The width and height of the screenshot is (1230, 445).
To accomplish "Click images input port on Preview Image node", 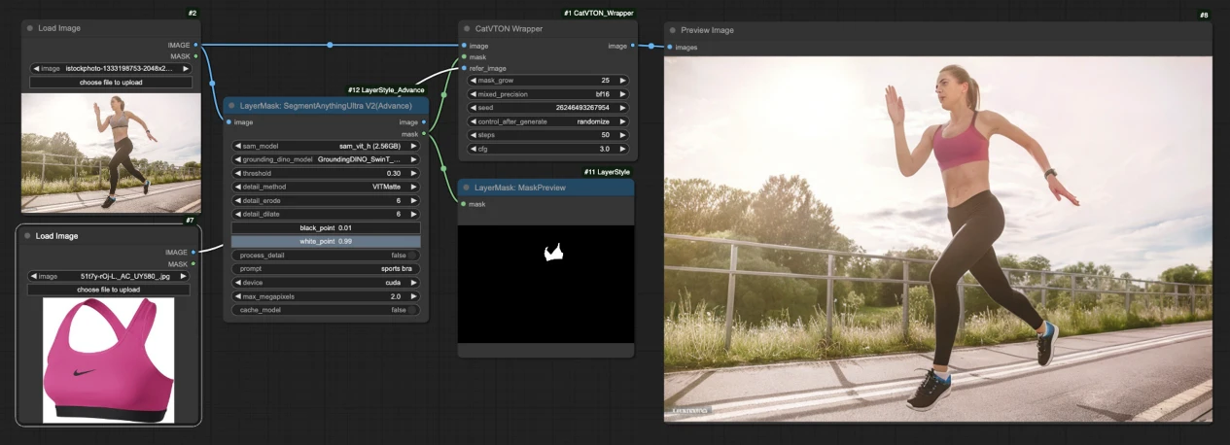I will click(669, 47).
